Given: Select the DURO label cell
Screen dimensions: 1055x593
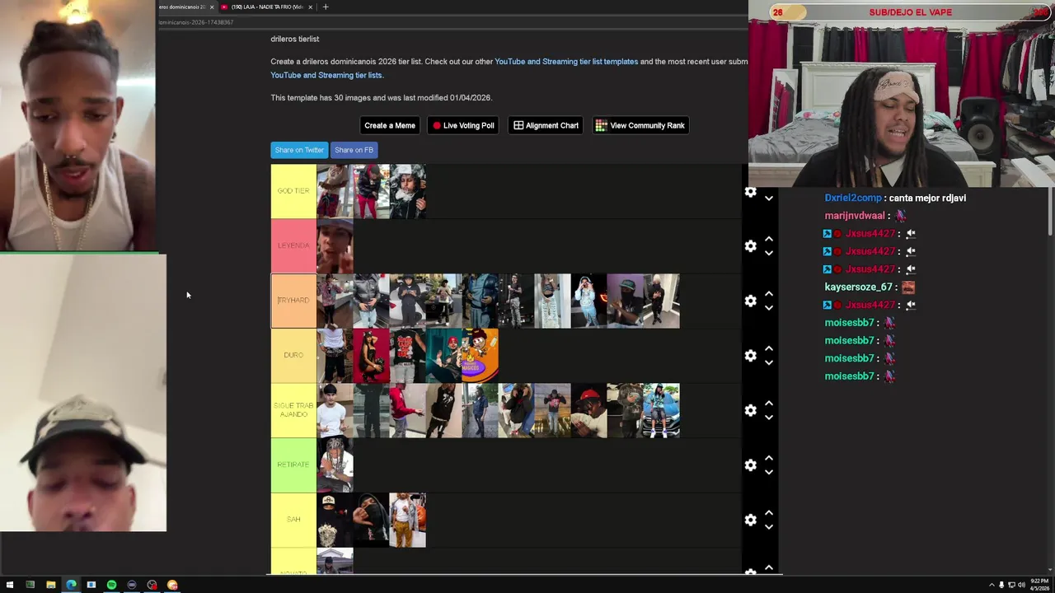Looking at the screenshot, I should coord(293,355).
